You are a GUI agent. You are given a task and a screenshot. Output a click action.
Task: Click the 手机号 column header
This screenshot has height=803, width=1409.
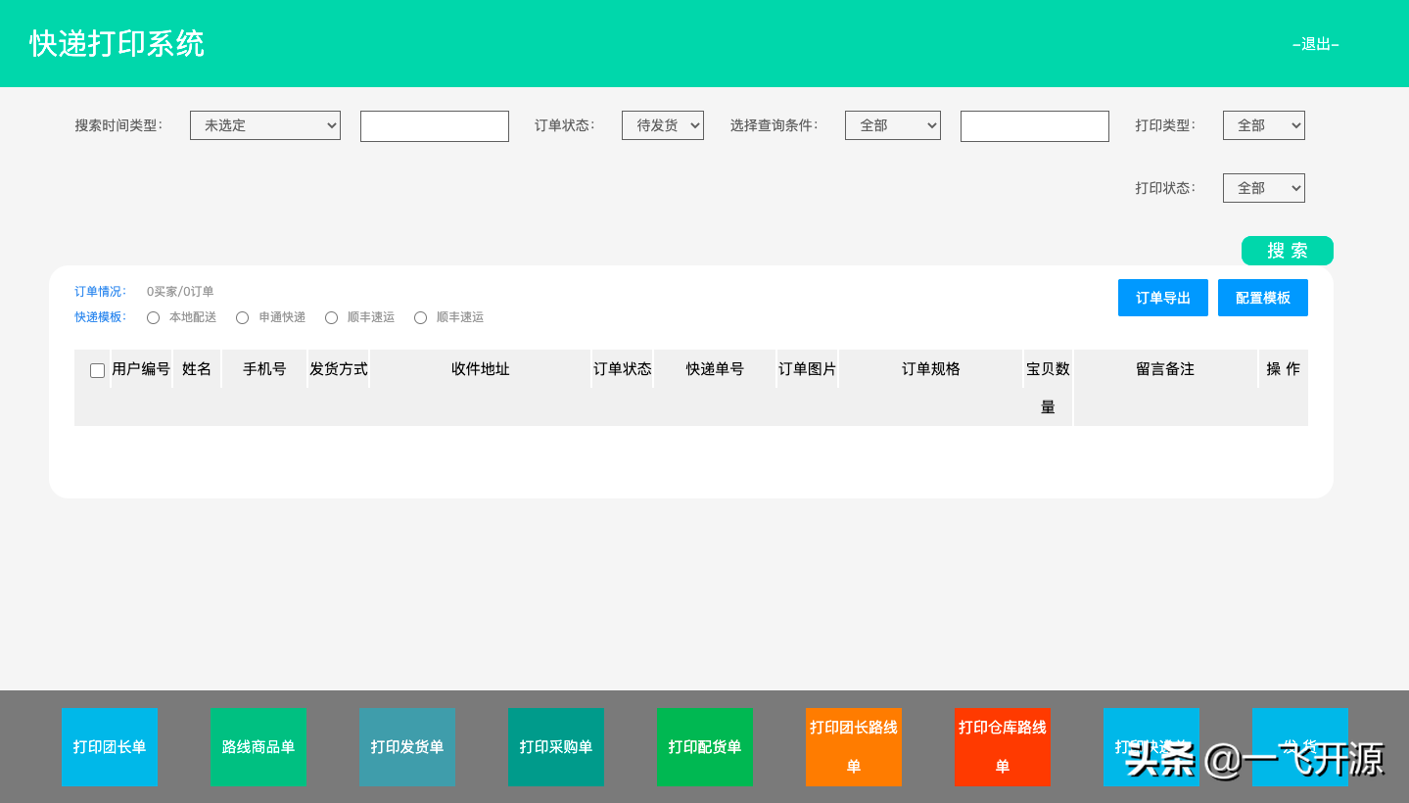(x=264, y=369)
